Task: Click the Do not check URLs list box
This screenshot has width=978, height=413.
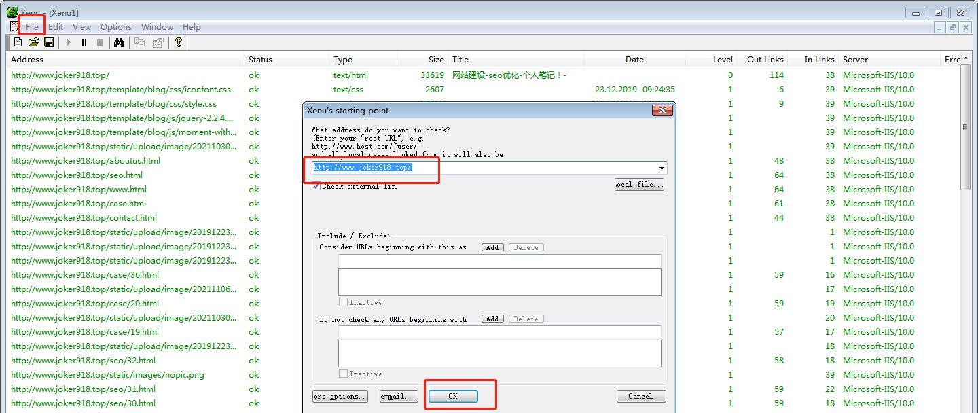Action: 499,353
